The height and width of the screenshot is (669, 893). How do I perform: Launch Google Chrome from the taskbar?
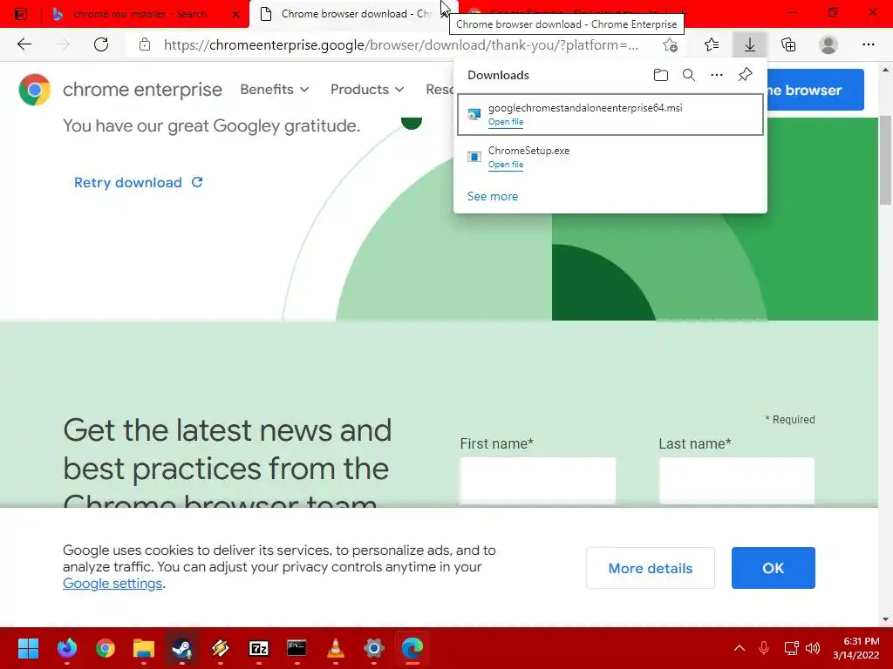pyautogui.click(x=105, y=648)
